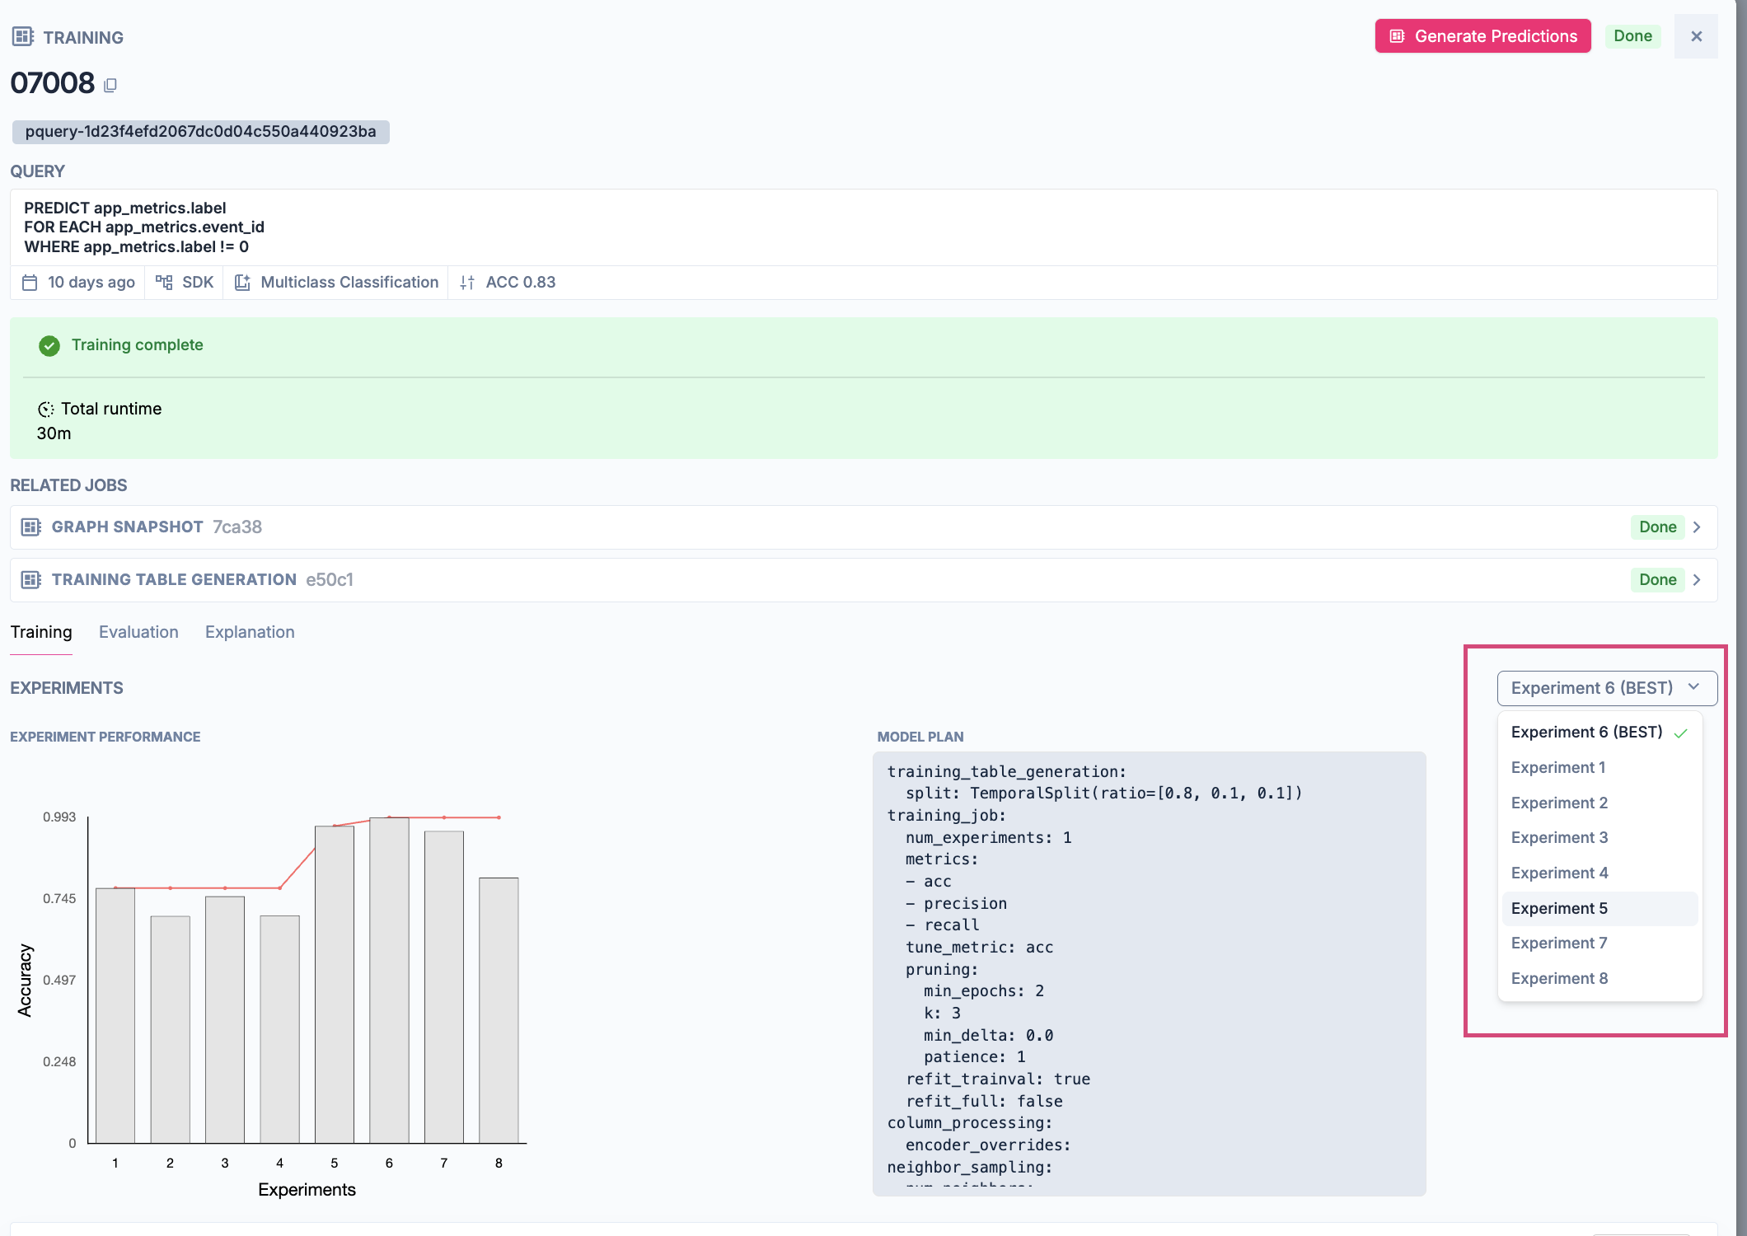
Task: Click the bar for experiment 6
Action: pos(389,981)
